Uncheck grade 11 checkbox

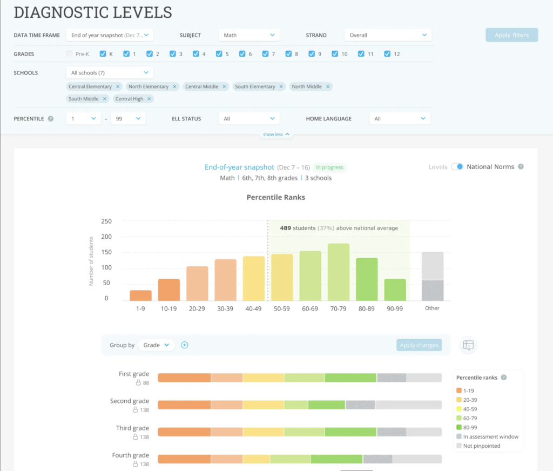361,53
